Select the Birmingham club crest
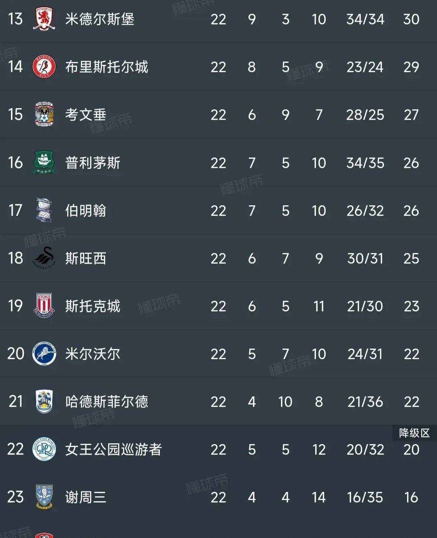437x538 pixels. point(45,211)
